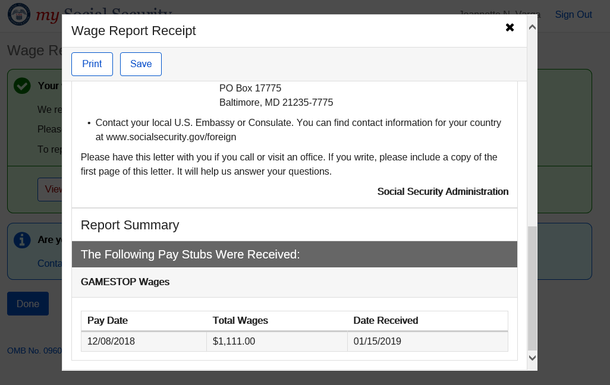Click the Print button

click(x=92, y=64)
